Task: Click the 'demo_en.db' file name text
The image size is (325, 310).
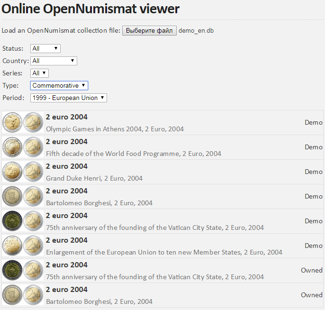Action: coord(196,31)
